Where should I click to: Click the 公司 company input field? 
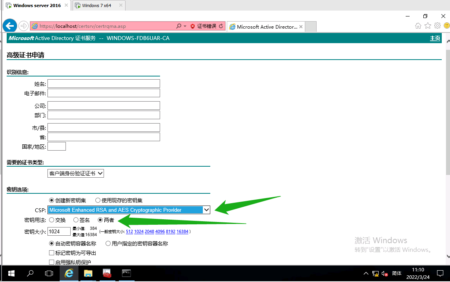tap(104, 106)
